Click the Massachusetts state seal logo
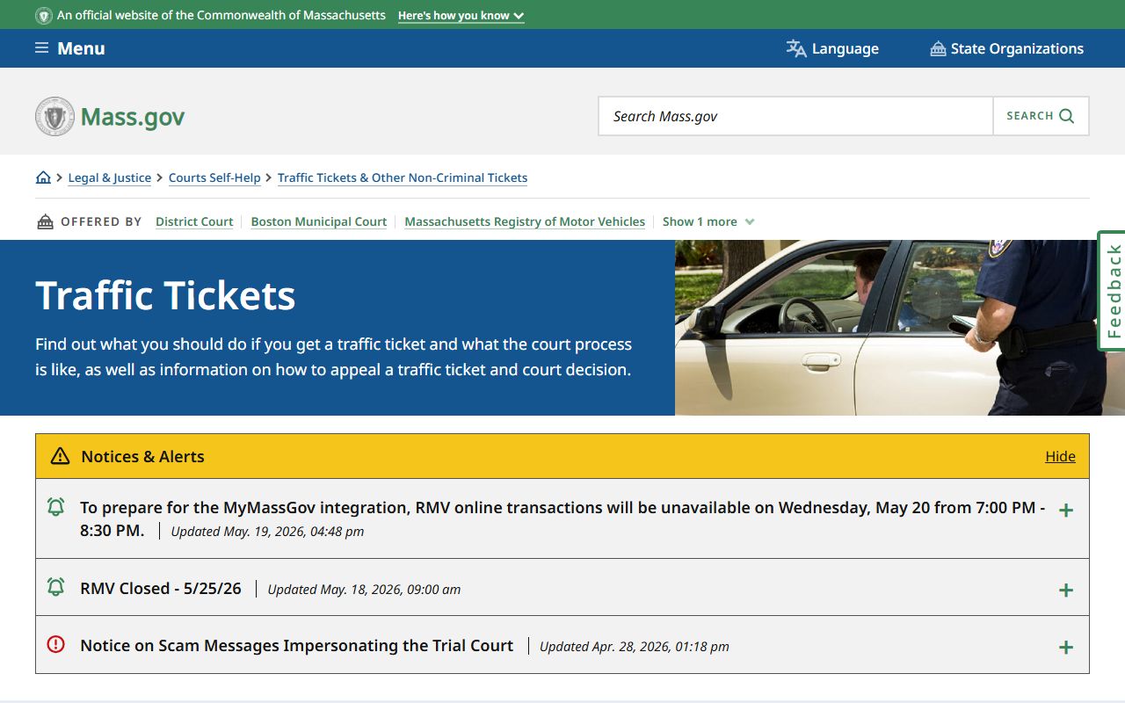 point(54,116)
